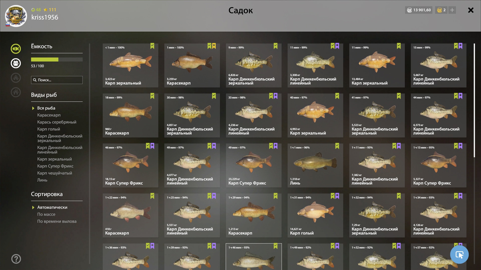
Task: Filter by Карась серебряный
Action: click(57, 122)
